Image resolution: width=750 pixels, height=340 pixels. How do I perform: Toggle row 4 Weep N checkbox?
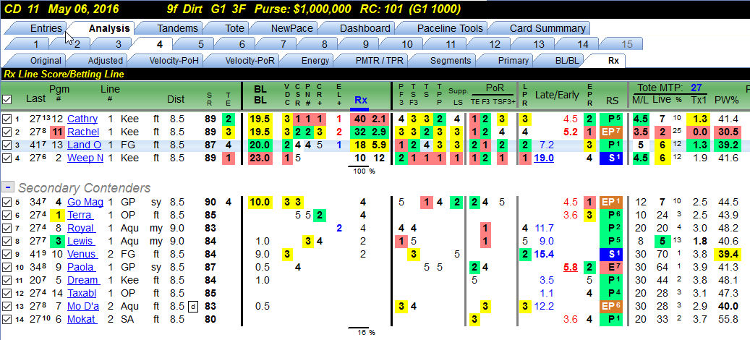pyautogui.click(x=7, y=158)
